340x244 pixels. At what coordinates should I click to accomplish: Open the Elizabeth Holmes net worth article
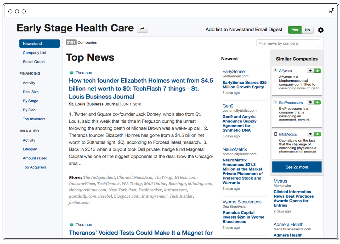point(141,89)
